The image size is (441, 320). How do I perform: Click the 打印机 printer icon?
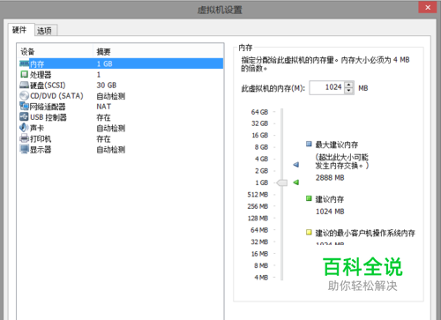pyautogui.click(x=24, y=138)
